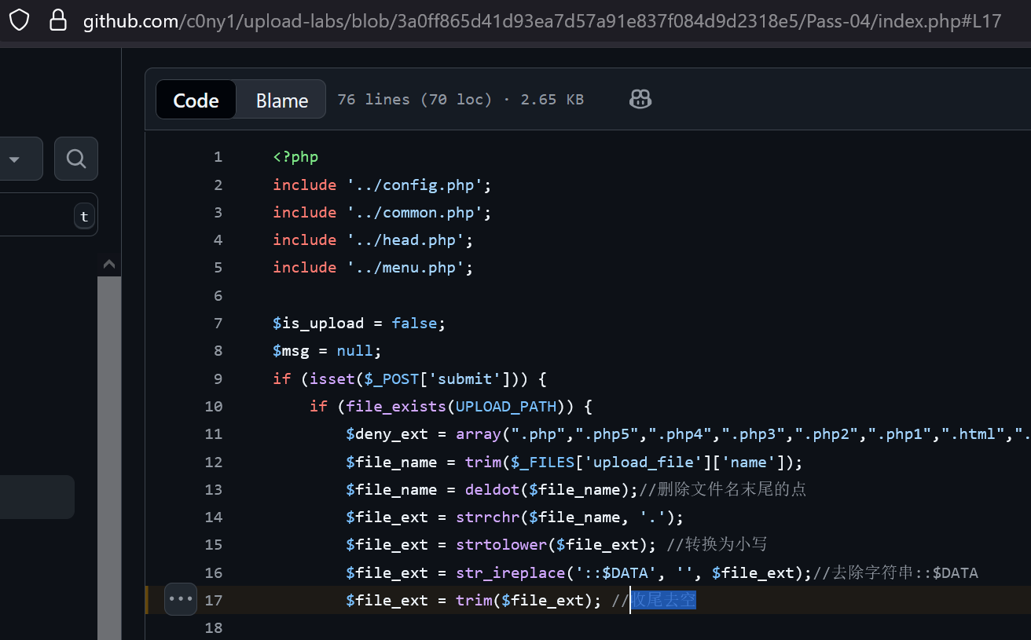Click line number 1 in the gutter
1031x640 pixels.
pos(218,157)
